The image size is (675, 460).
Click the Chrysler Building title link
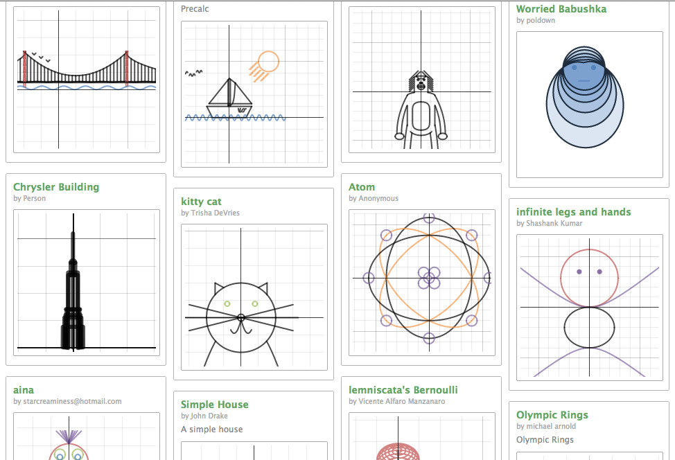point(56,187)
